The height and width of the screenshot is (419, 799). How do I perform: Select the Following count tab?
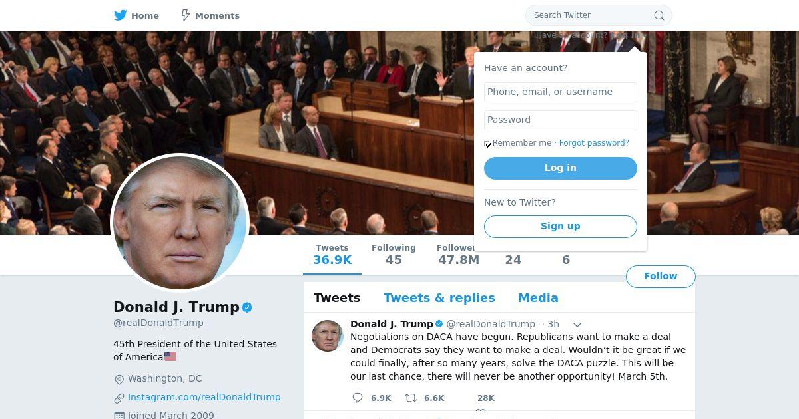(x=394, y=254)
